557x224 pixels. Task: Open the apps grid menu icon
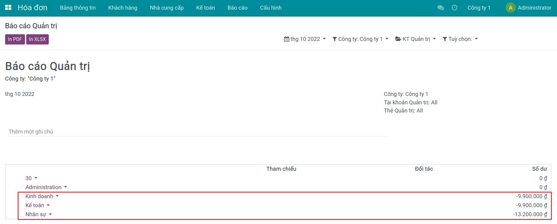pos(8,8)
